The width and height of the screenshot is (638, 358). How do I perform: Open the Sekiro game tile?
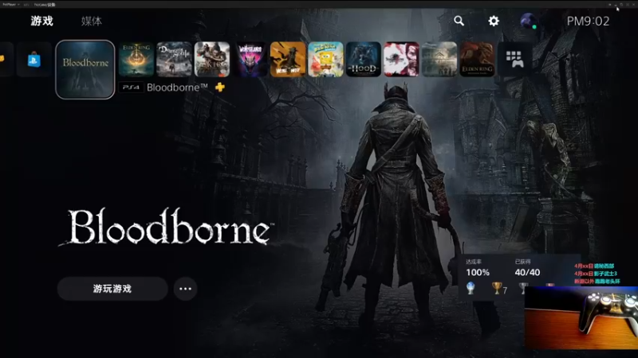212,59
